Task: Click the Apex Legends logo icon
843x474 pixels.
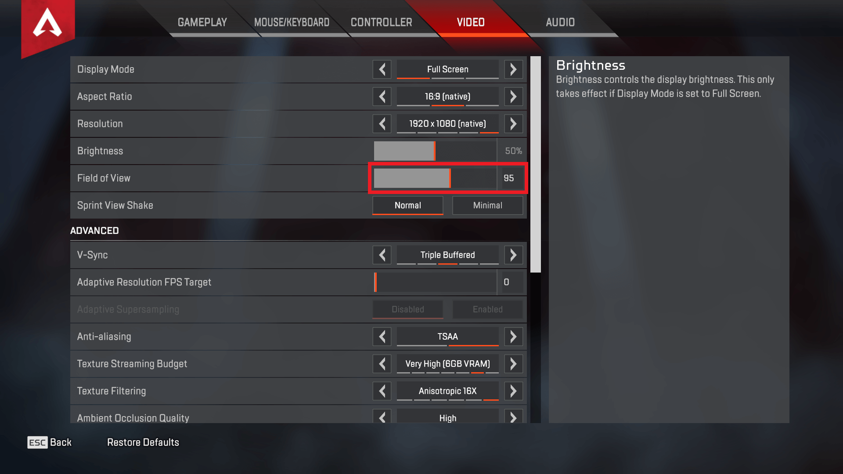Action: 47,23
